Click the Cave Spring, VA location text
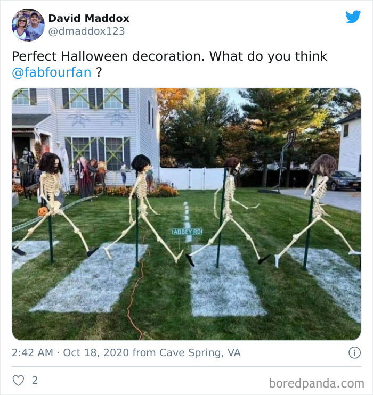Viewport: 373px width, 395px height. click(x=200, y=352)
